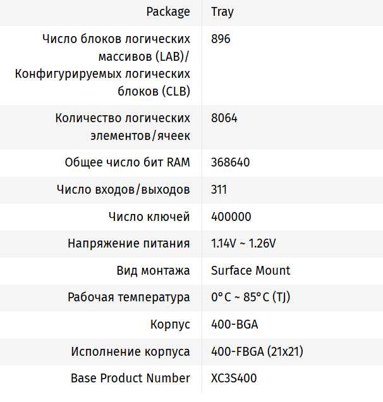Select the value 896
383x402 pixels.
(221, 39)
